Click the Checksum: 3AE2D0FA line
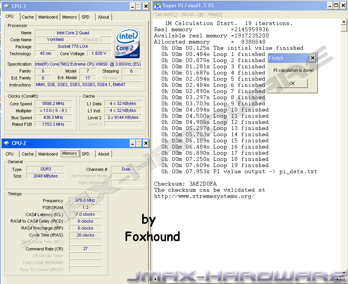The image size is (348, 284). pos(185,184)
